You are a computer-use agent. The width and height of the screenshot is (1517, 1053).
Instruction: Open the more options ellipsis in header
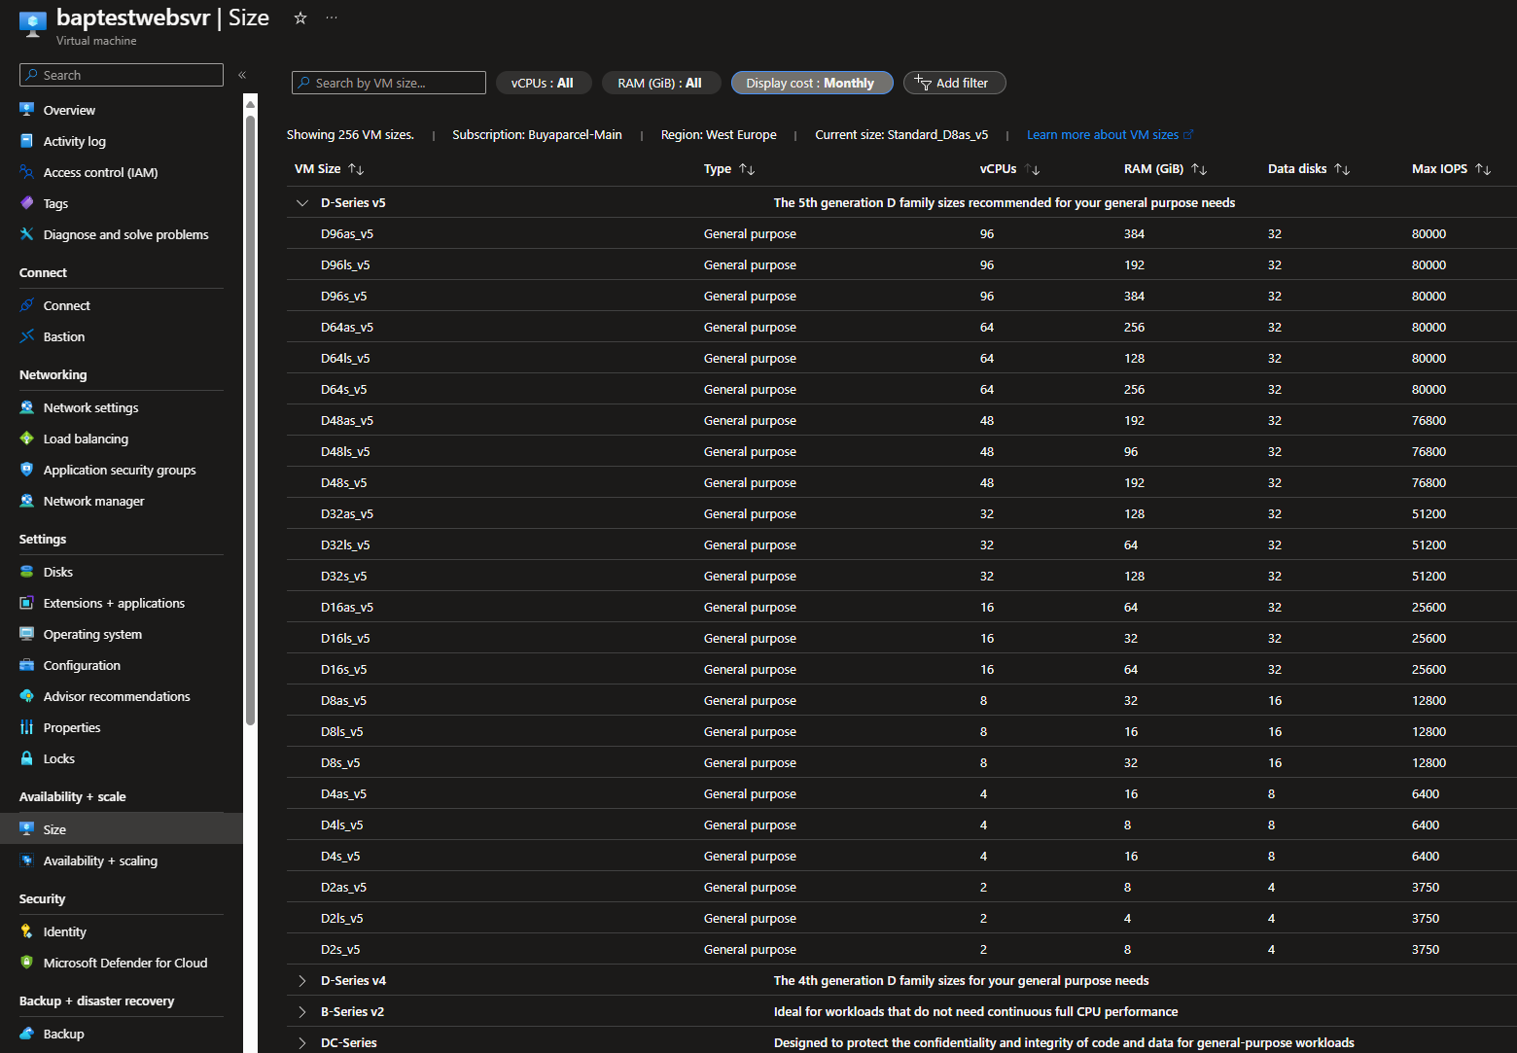click(x=332, y=18)
